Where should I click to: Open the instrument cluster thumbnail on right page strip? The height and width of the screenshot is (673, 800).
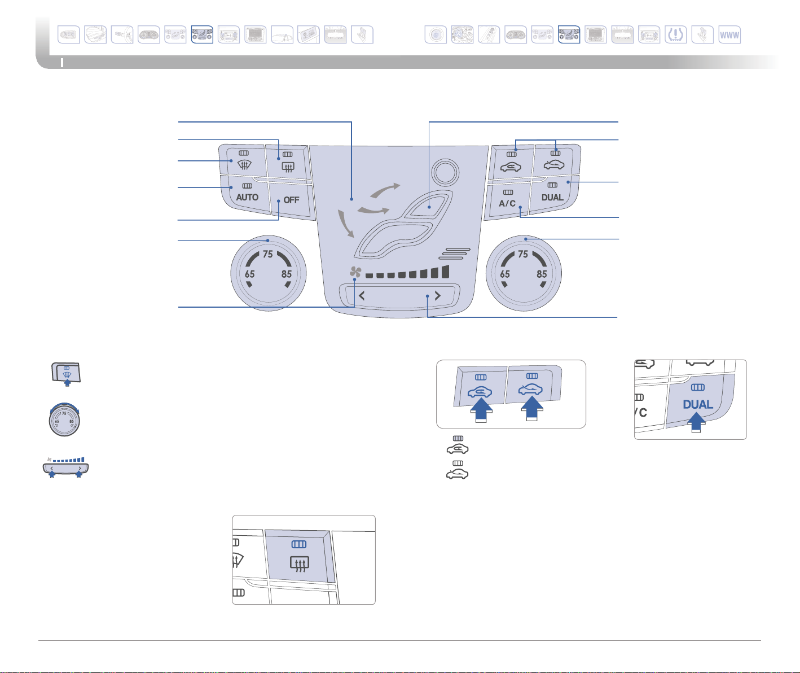click(516, 35)
